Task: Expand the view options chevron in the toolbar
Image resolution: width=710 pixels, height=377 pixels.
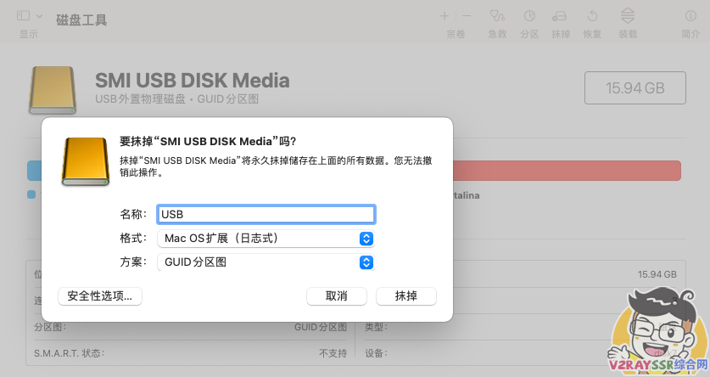Action: click(x=39, y=15)
